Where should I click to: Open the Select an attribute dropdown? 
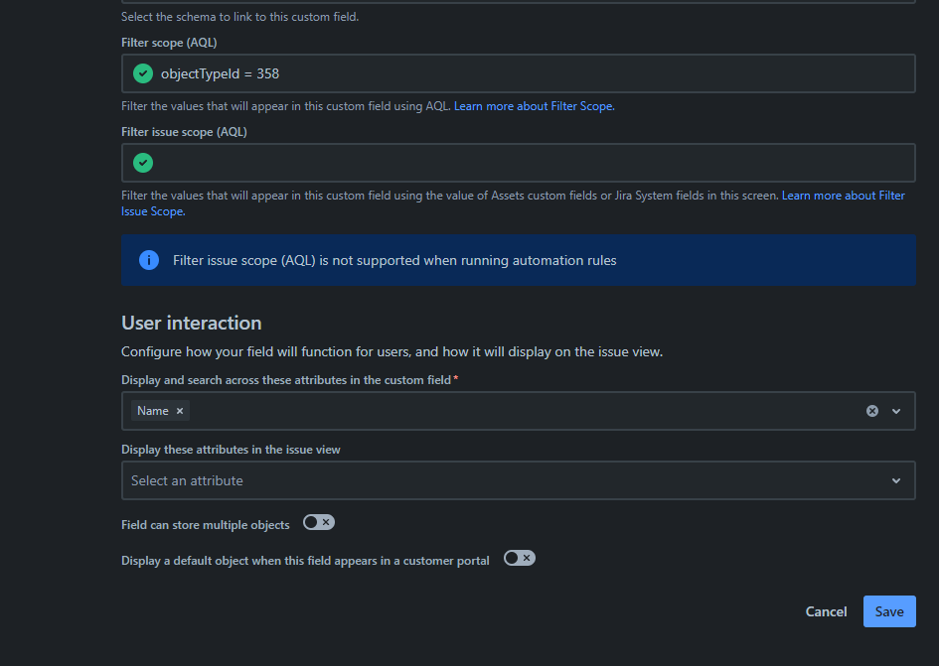click(518, 480)
